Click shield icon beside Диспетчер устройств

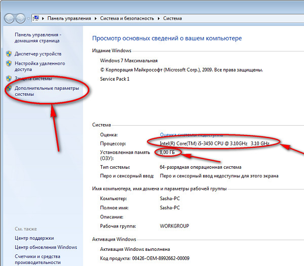coord(9,54)
